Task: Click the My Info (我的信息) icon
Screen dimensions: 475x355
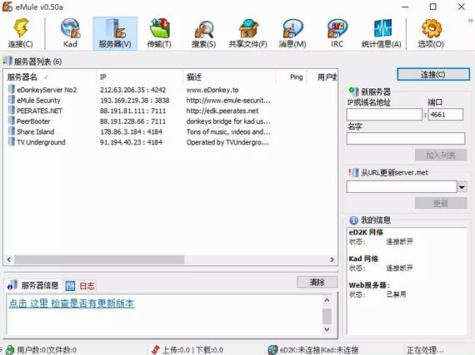Action: [353, 220]
